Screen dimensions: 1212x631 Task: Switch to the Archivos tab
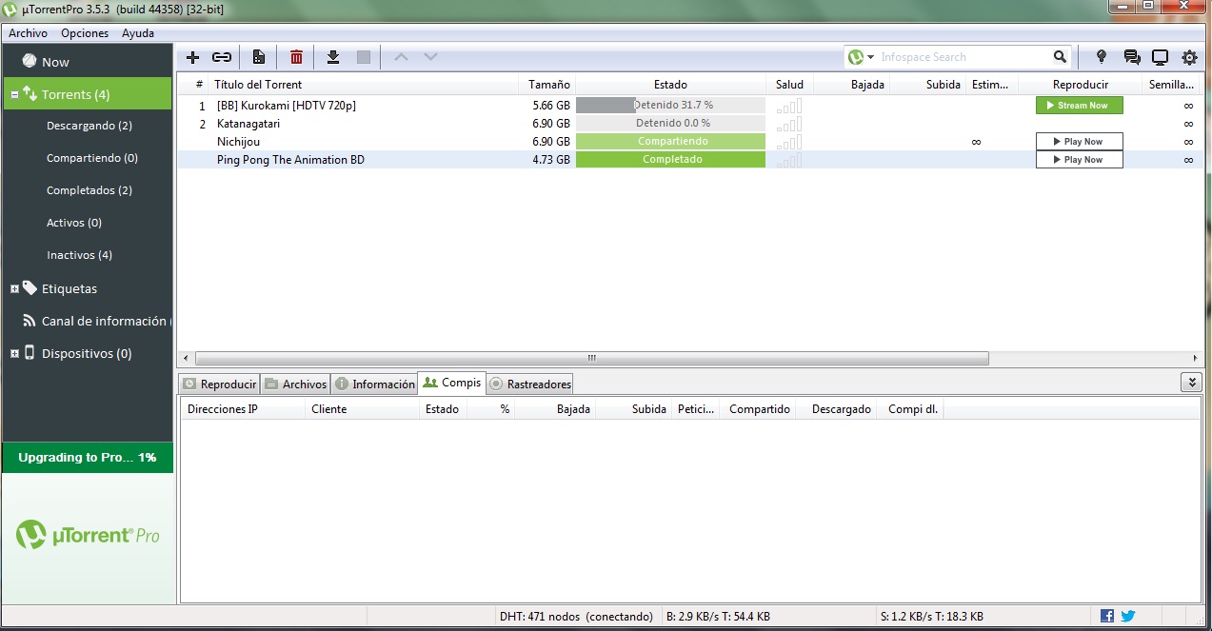pyautogui.click(x=295, y=385)
